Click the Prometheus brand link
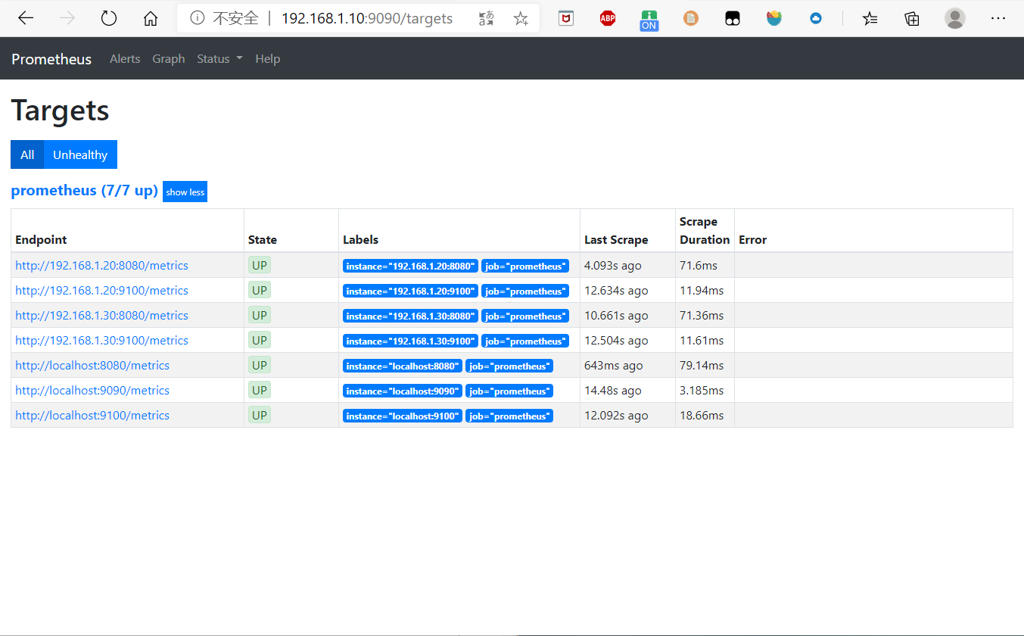1024x636 pixels. [51, 59]
